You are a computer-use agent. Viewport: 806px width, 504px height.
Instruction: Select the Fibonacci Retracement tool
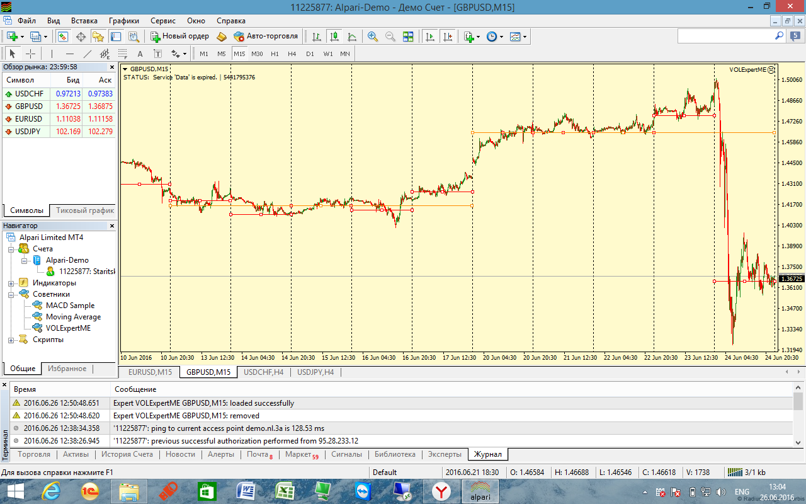click(x=122, y=54)
